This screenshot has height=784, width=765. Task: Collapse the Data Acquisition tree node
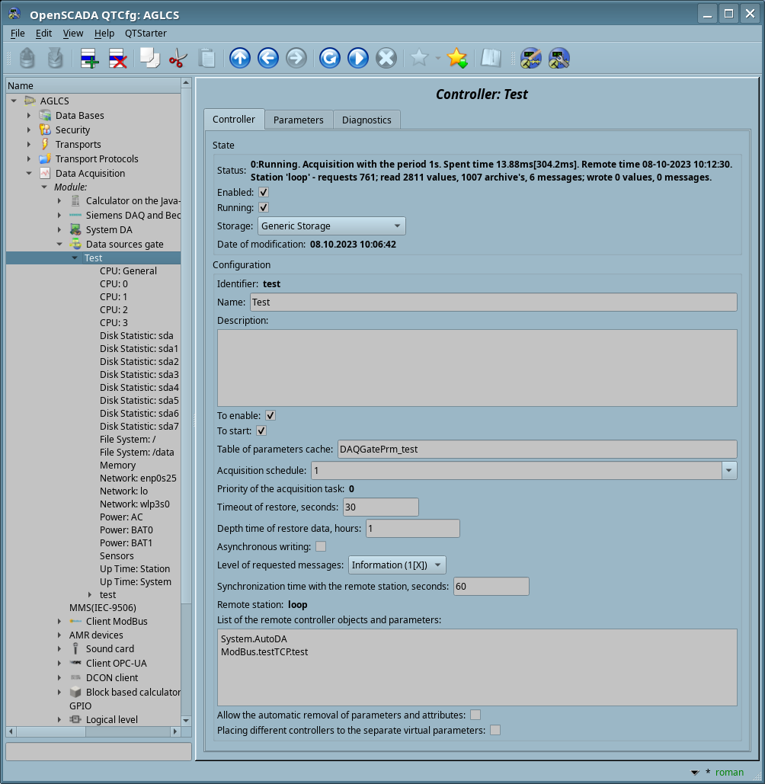click(x=29, y=174)
